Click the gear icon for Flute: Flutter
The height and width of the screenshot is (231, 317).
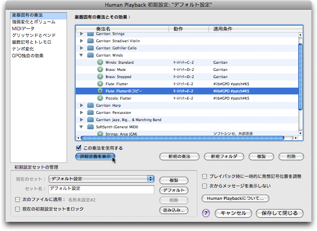pos(100,84)
